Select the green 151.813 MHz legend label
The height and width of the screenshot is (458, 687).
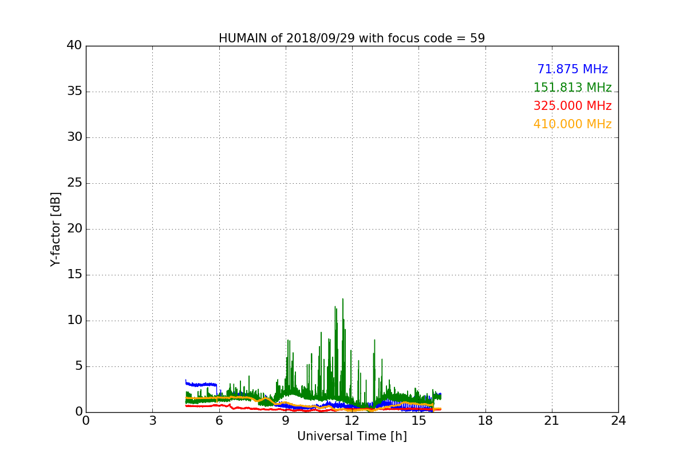pyautogui.click(x=572, y=88)
